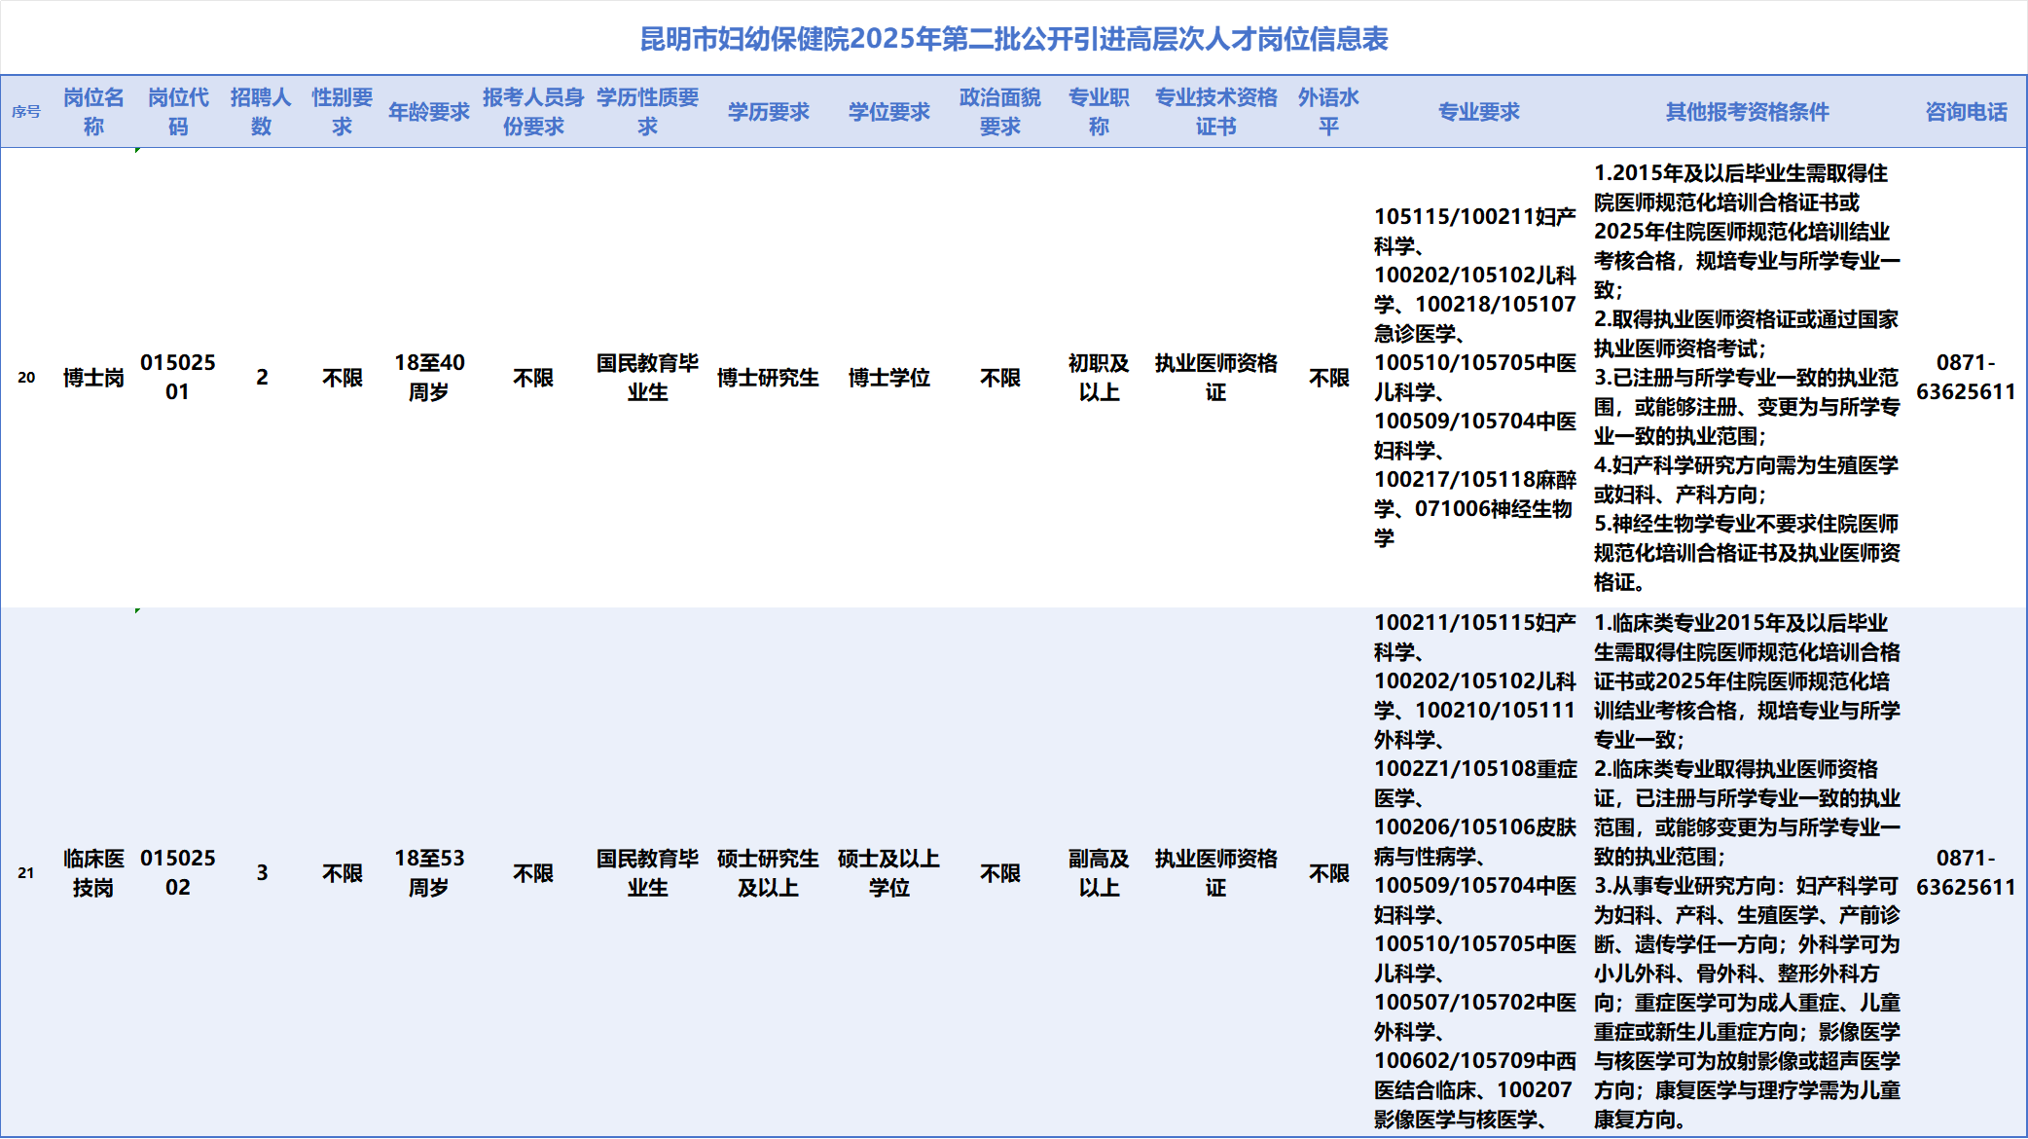Click the 年龄要求 column header
This screenshot has width=2028, height=1139.
pos(429,112)
